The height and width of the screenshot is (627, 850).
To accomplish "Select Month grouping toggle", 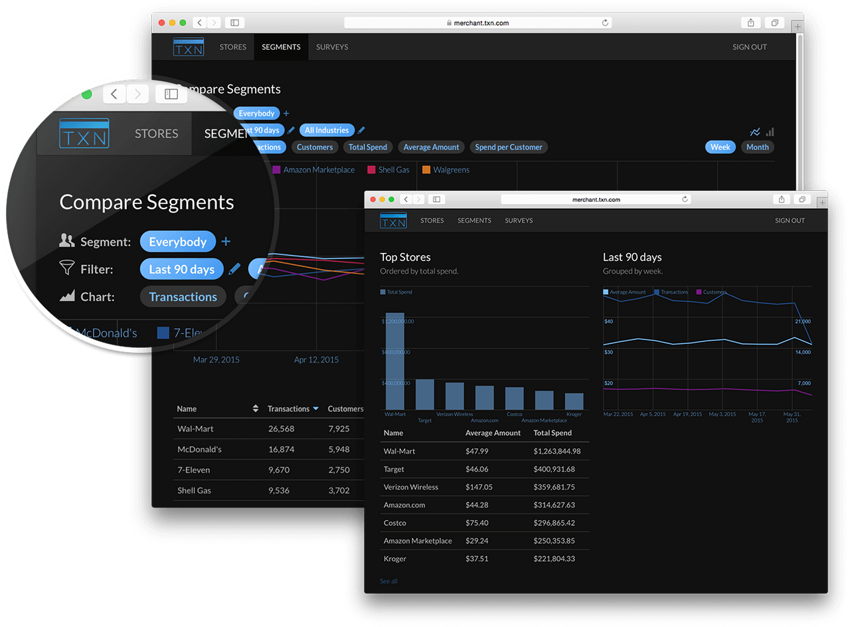I will click(x=758, y=147).
